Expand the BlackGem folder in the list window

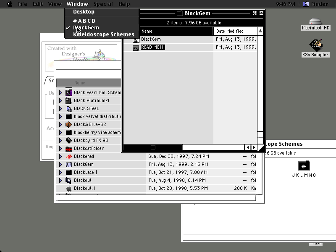[x=60, y=164]
